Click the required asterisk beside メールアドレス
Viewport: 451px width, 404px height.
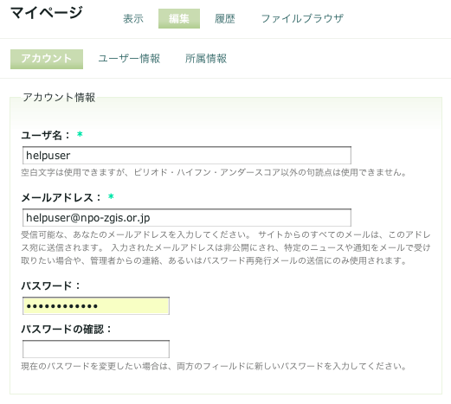[x=111, y=196]
